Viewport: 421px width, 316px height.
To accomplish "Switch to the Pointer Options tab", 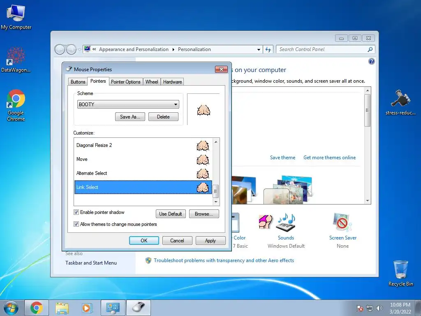I will coord(126,82).
